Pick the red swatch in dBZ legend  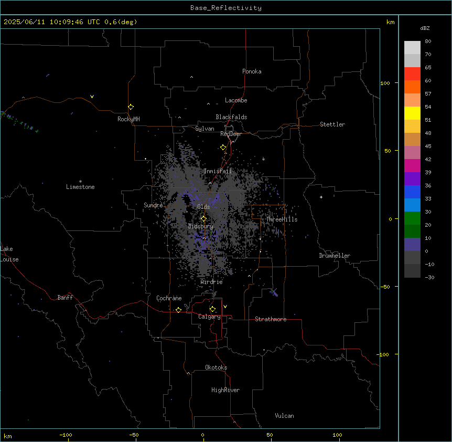412,74
